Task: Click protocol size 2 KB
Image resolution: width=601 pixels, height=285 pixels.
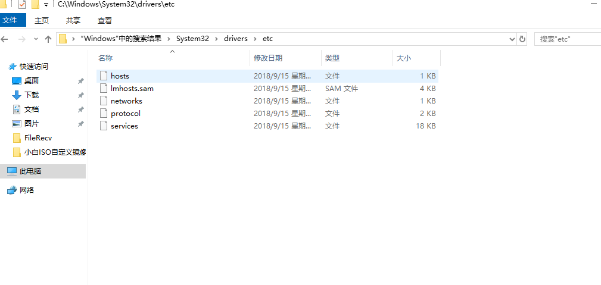Action: (x=428, y=114)
